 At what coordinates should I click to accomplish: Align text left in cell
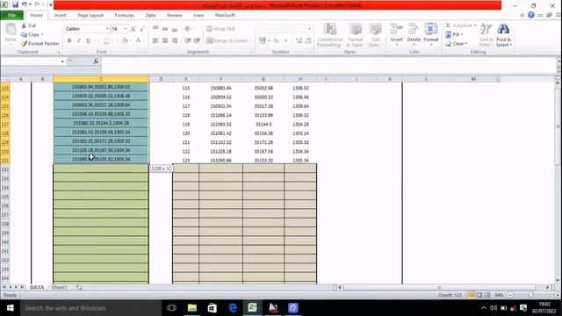pyautogui.click(x=155, y=40)
